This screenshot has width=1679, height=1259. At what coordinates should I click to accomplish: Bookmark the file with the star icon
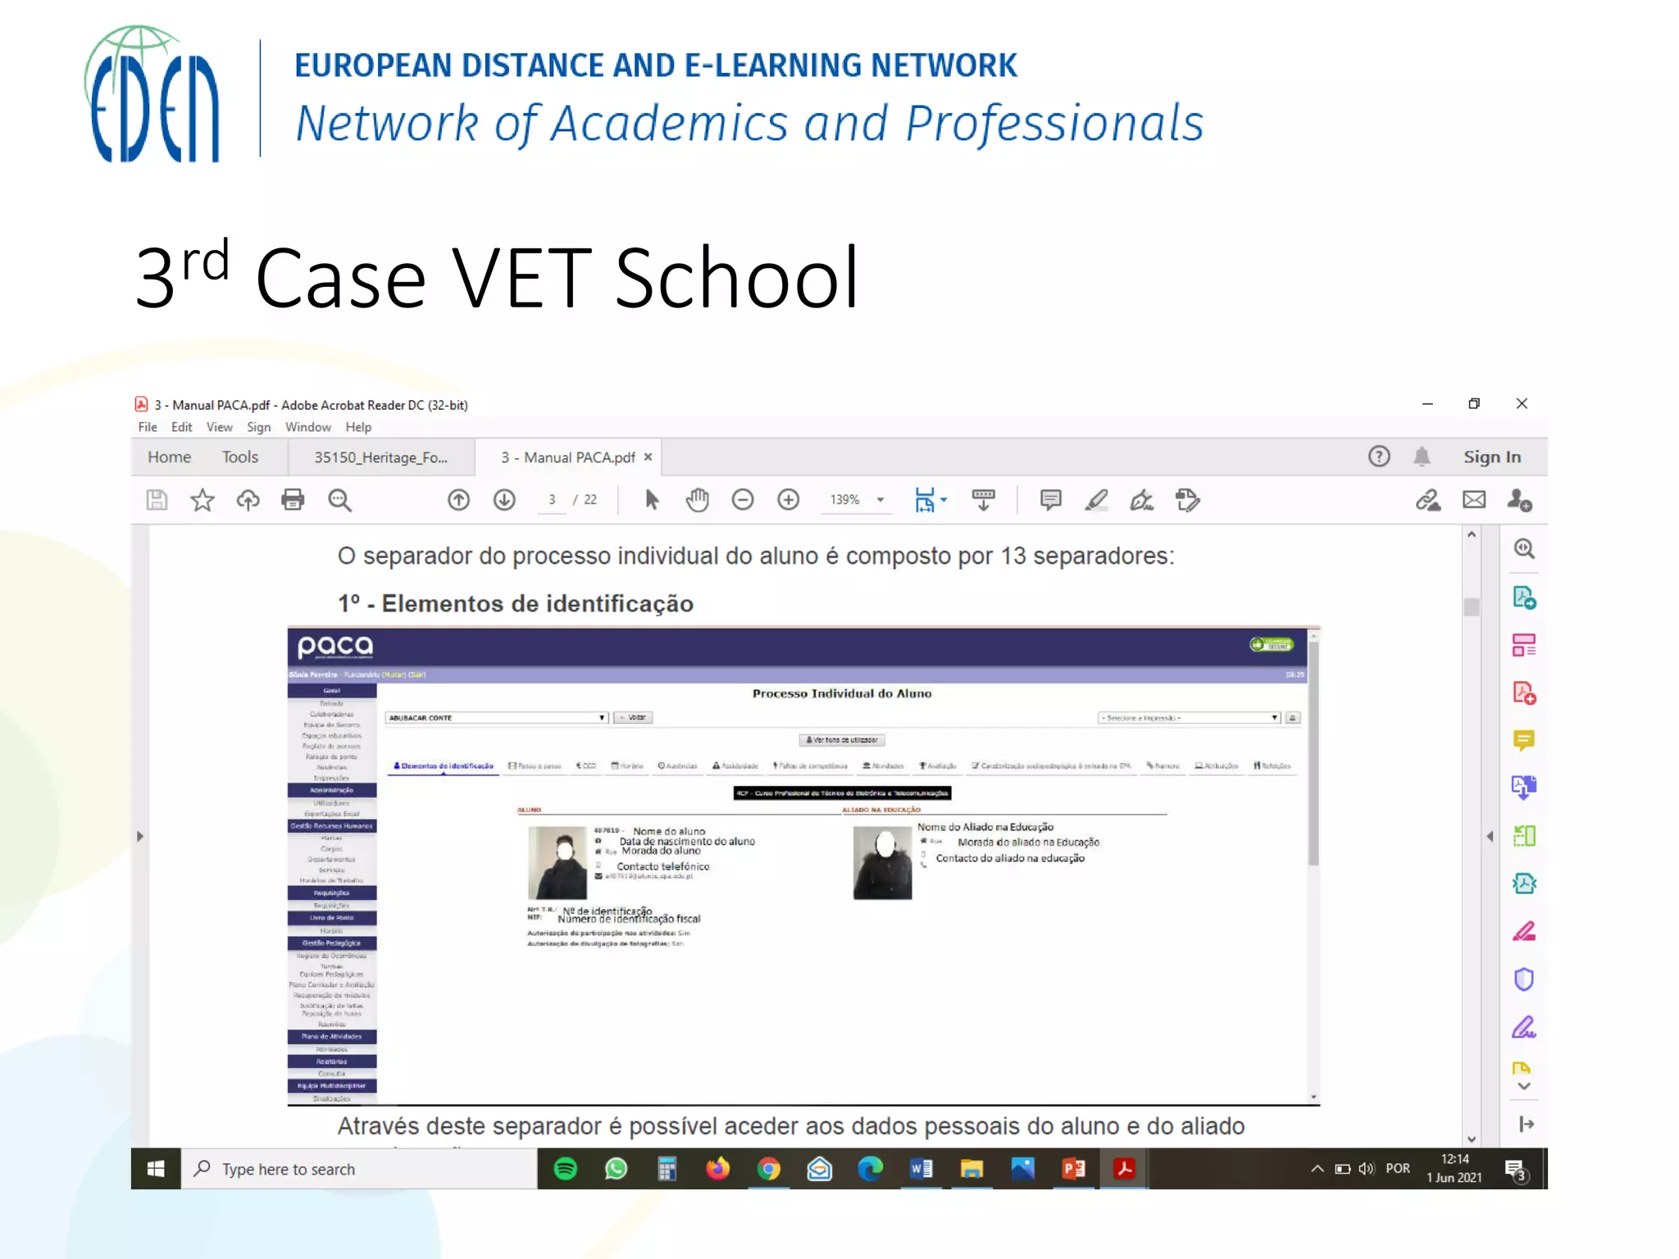pyautogui.click(x=202, y=500)
